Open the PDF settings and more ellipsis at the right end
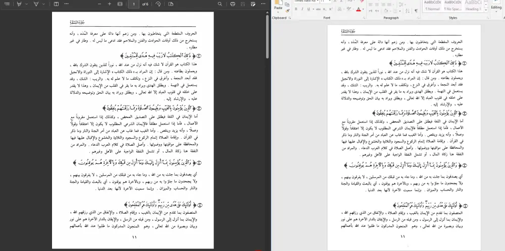The height and width of the screenshot is (251, 505). (263, 4)
